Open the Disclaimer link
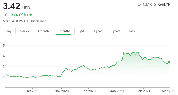This screenshot has height=95, width=178. (38, 21)
